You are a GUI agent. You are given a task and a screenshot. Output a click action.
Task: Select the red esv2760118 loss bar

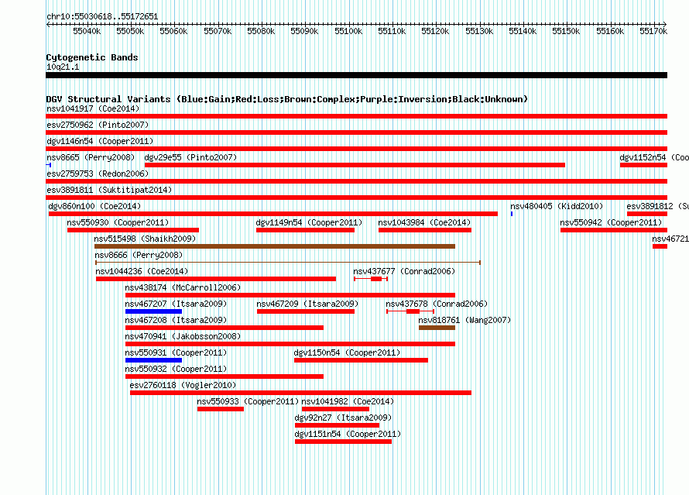coord(300,393)
